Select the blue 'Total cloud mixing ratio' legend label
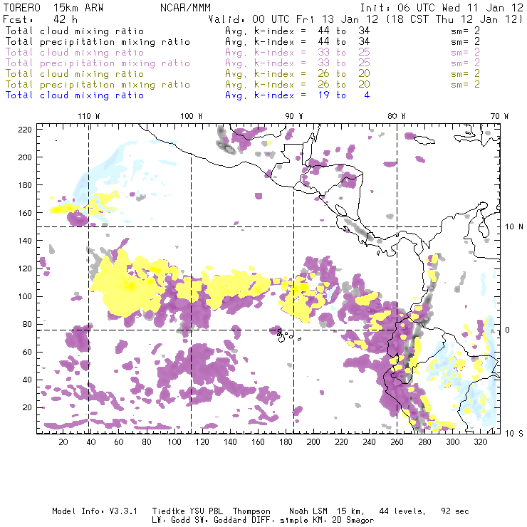 tap(75, 95)
